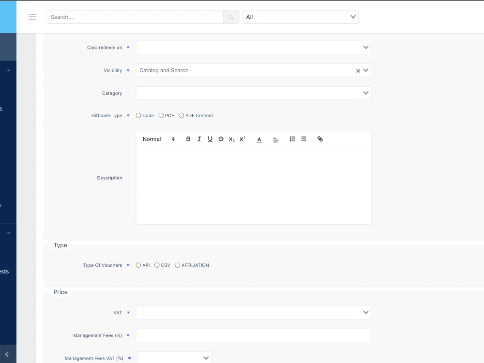Open the Normal text style dropdown

(x=159, y=139)
